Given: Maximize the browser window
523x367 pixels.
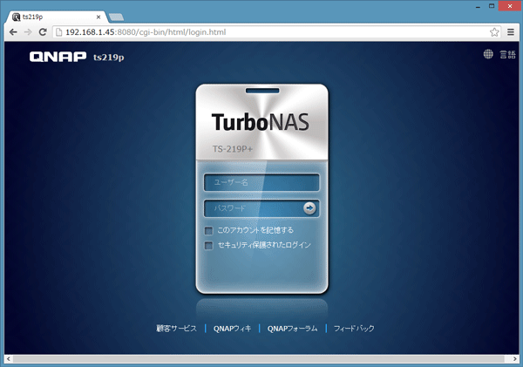Looking at the screenshot, I should (x=492, y=6).
